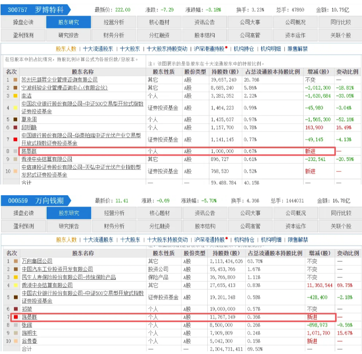Open 李洁 shareholder link

pos(26,95)
